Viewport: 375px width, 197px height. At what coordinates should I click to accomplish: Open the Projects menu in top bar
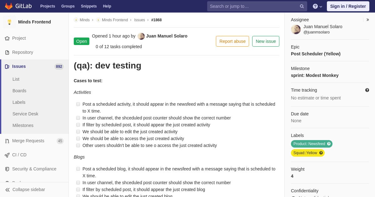(47, 6)
